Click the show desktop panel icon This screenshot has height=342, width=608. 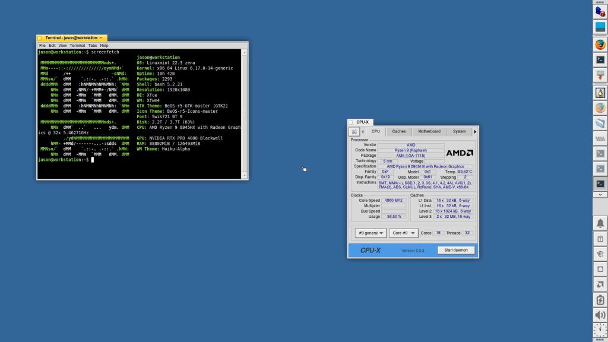point(600,27)
